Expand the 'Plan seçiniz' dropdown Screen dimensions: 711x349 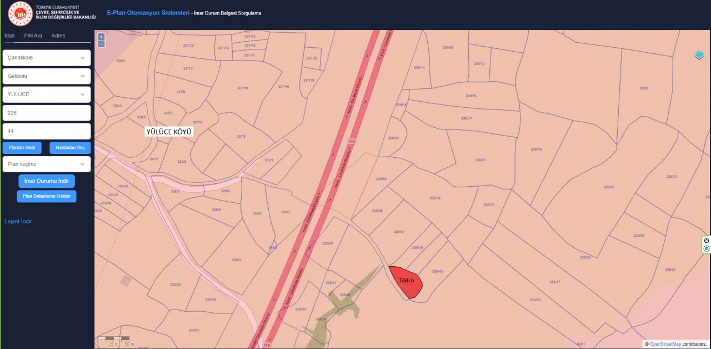[47, 164]
